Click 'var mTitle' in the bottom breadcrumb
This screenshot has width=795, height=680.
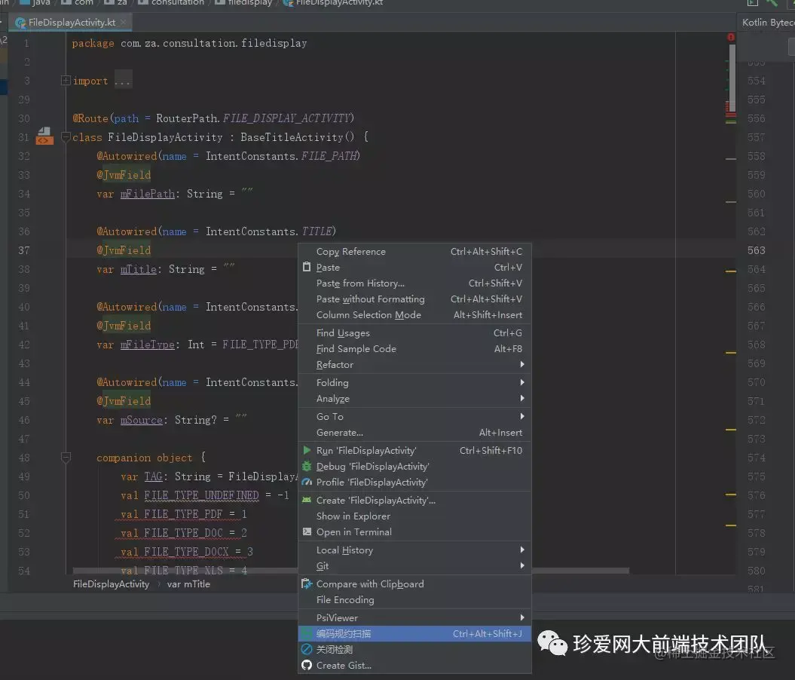pyautogui.click(x=188, y=584)
